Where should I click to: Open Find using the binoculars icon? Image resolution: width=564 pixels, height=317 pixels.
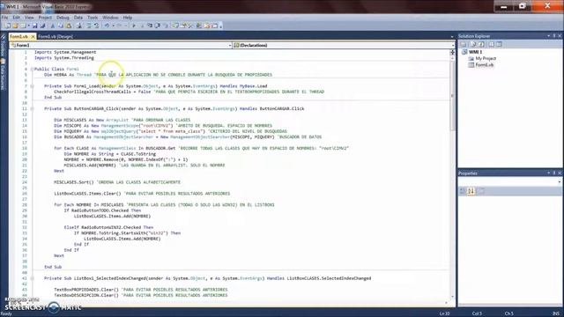tap(79, 26)
